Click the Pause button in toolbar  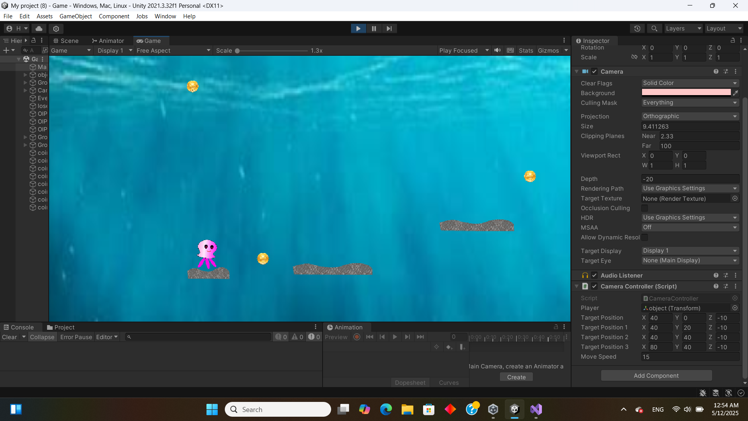(374, 28)
